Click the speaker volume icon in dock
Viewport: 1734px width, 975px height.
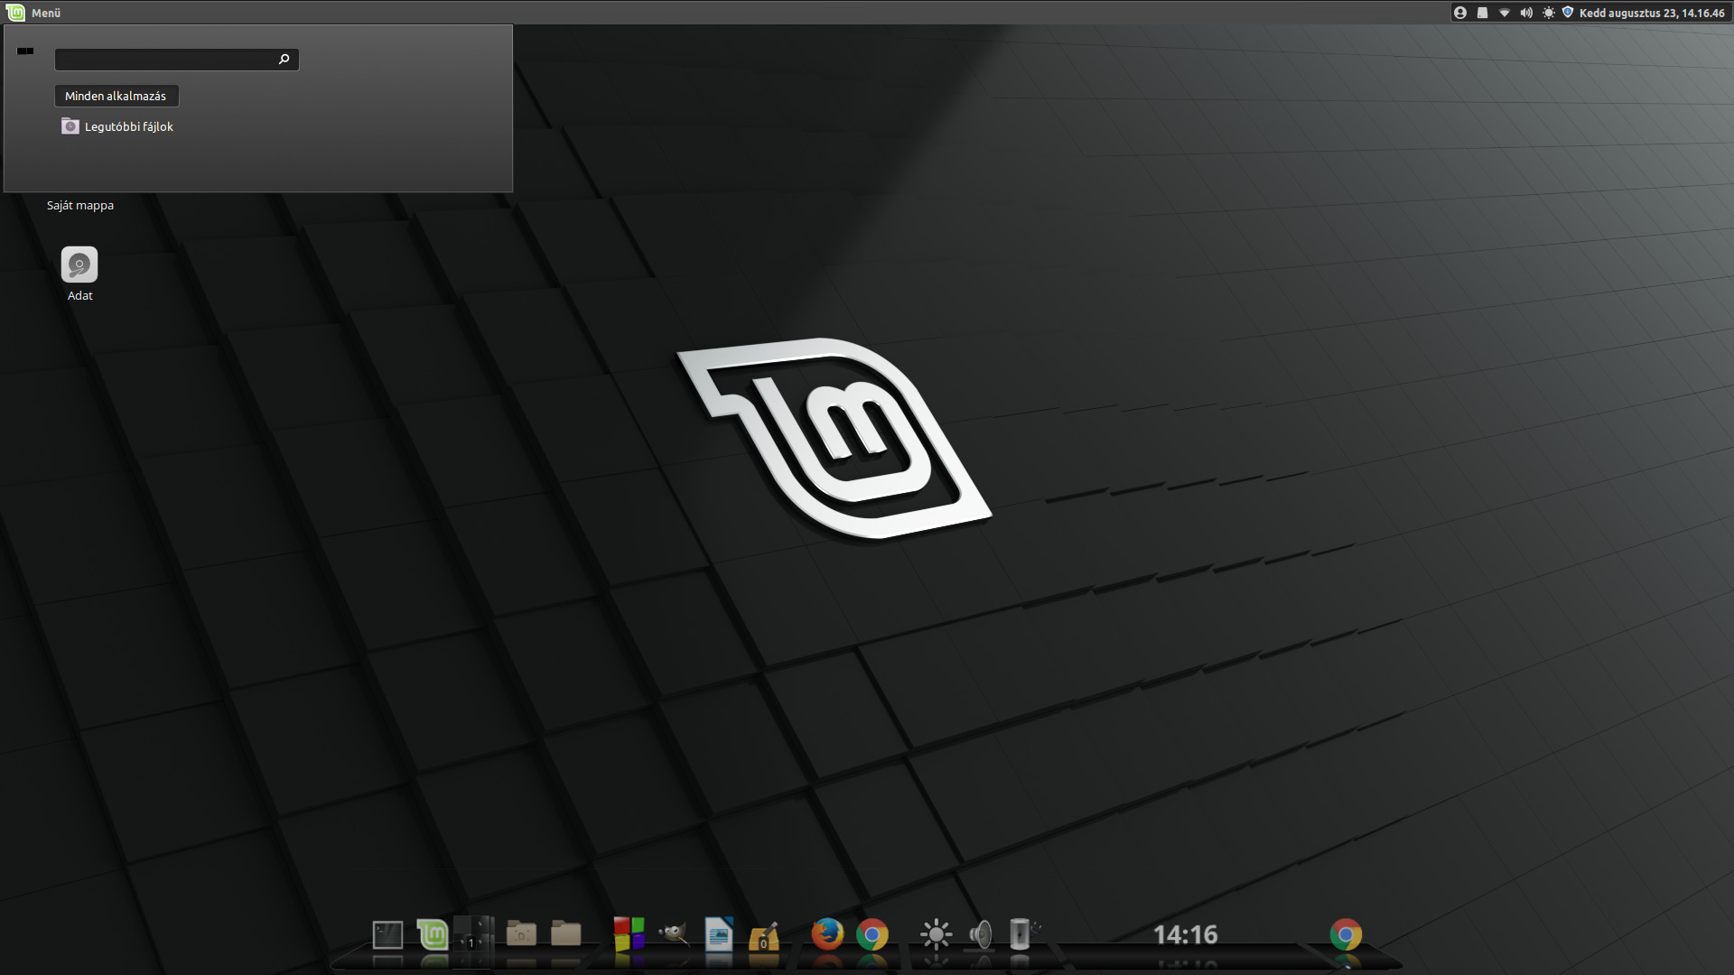pyautogui.click(x=981, y=934)
